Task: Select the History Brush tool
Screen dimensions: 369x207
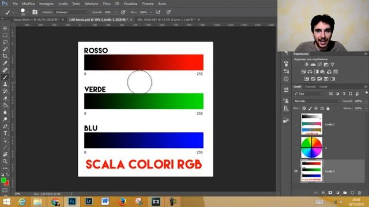Action: (5, 91)
